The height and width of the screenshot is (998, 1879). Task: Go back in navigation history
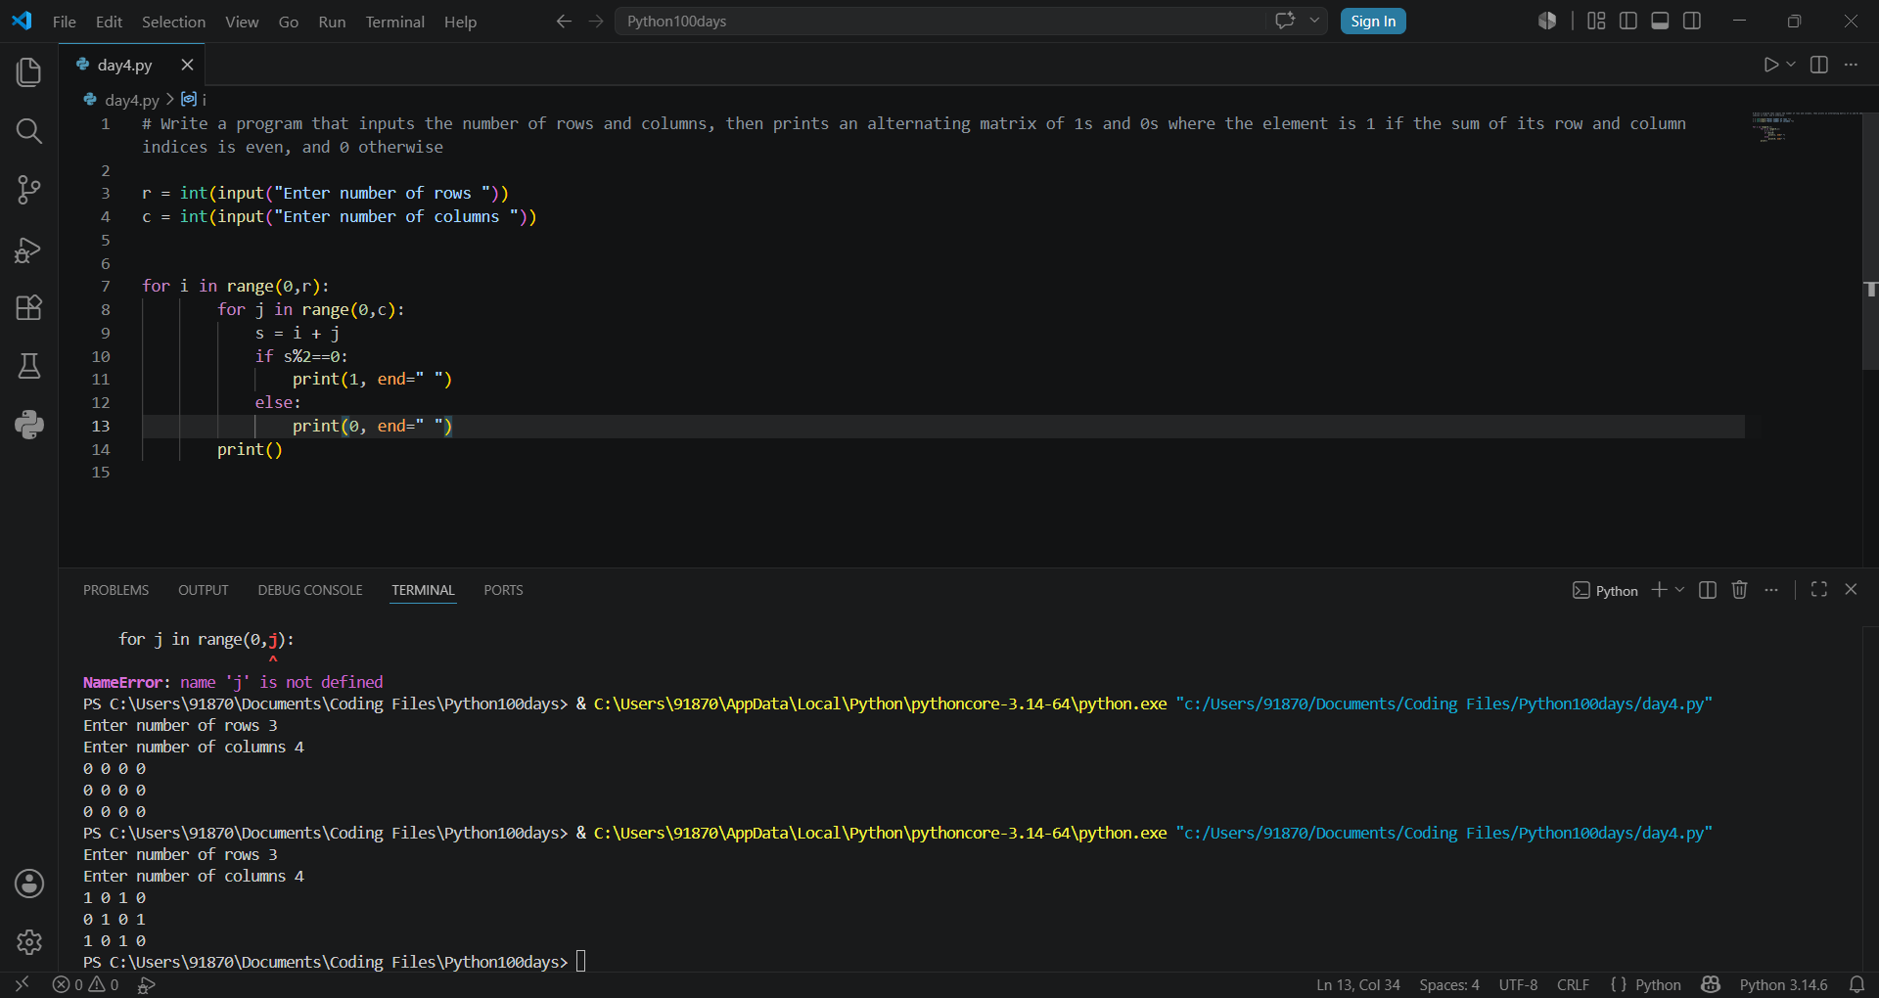point(564,22)
